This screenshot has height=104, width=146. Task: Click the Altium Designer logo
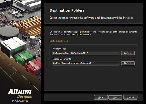tap(20, 93)
